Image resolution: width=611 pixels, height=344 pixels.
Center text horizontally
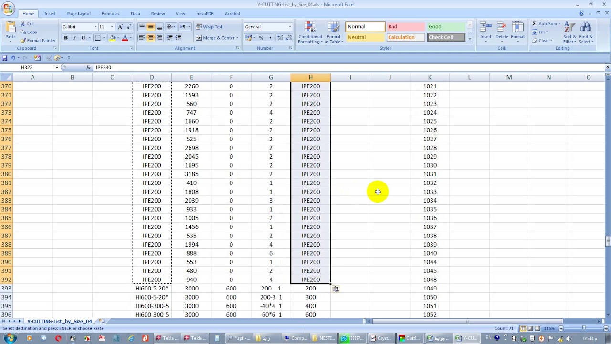(x=150, y=38)
